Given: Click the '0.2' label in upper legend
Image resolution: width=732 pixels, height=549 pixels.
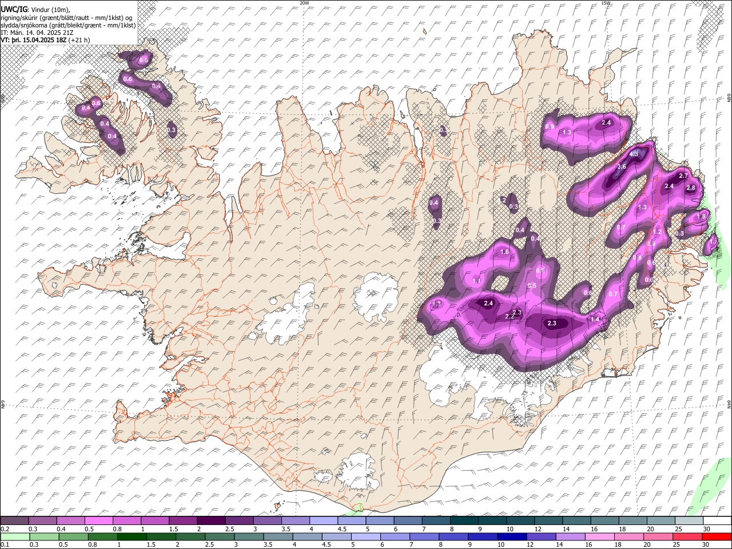Looking at the screenshot, I should click(x=6, y=529).
